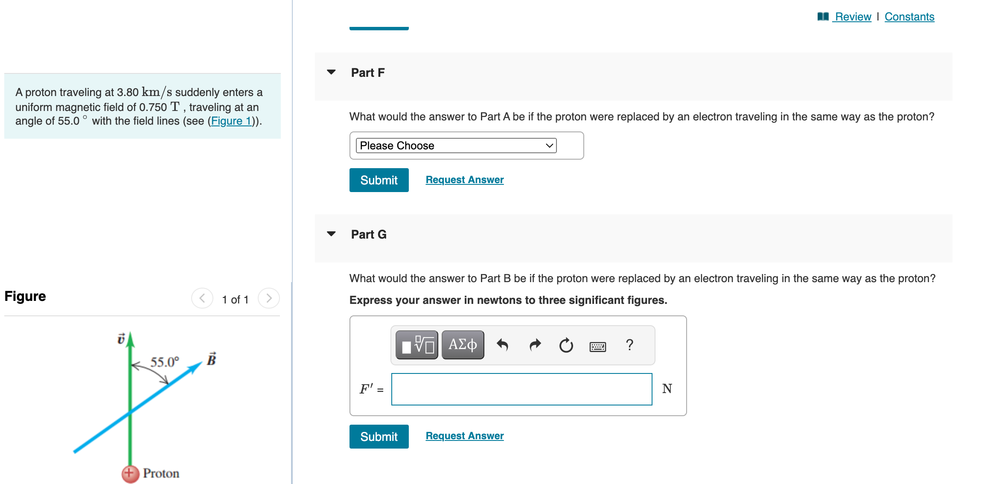Click Request Answer below Part G
Image resolution: width=996 pixels, height=484 pixels.
(x=464, y=436)
